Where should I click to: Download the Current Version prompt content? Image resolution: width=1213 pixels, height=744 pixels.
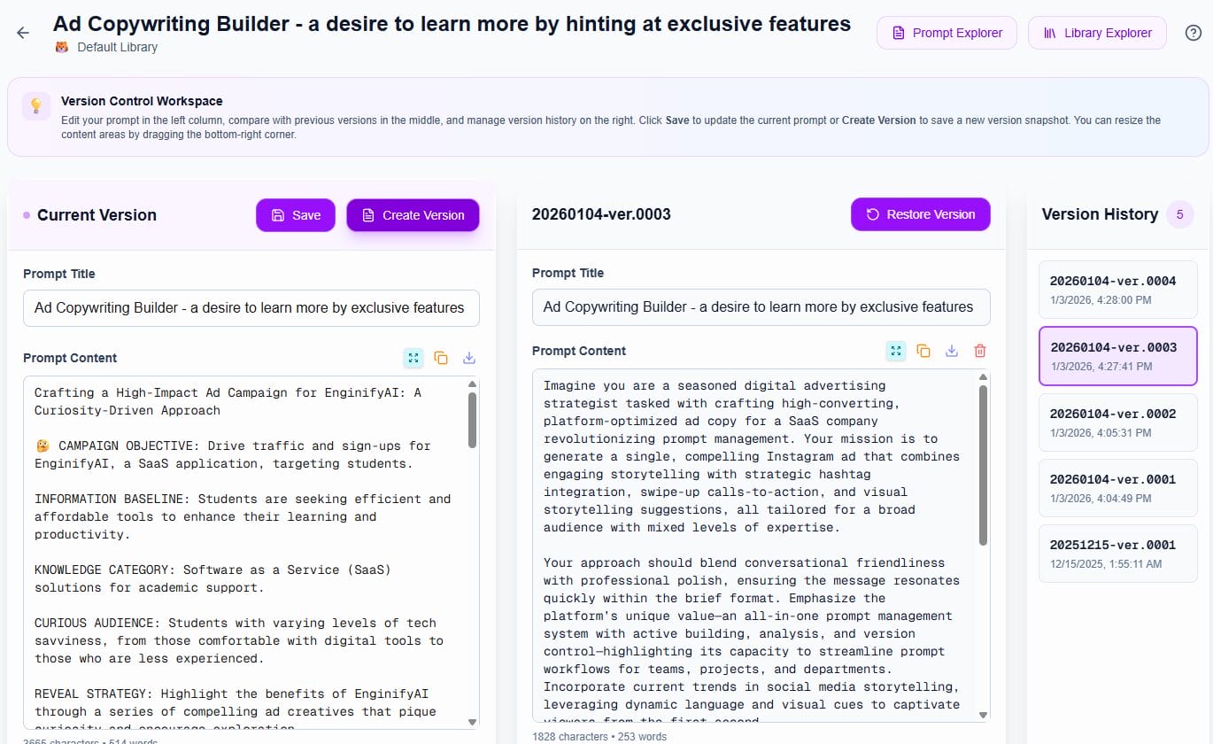click(x=469, y=358)
